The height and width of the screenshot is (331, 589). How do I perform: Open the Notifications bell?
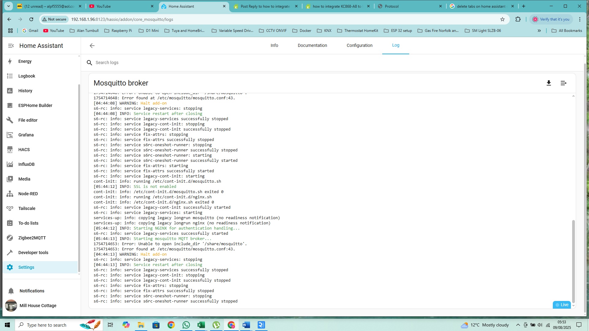pyautogui.click(x=11, y=291)
